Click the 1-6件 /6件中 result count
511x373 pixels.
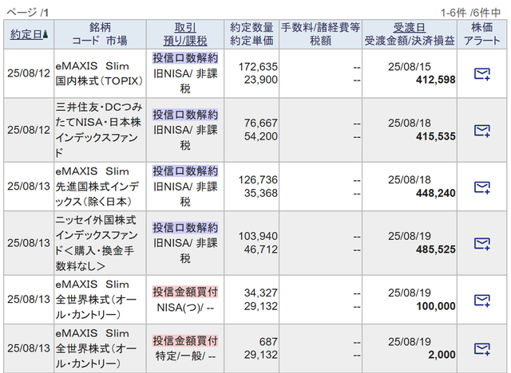(x=470, y=13)
